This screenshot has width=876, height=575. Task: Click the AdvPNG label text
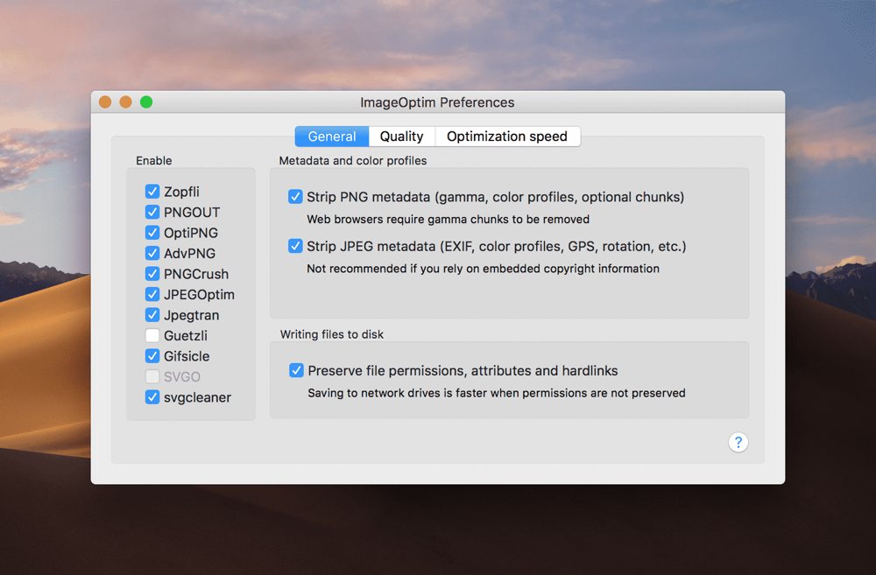click(x=189, y=254)
